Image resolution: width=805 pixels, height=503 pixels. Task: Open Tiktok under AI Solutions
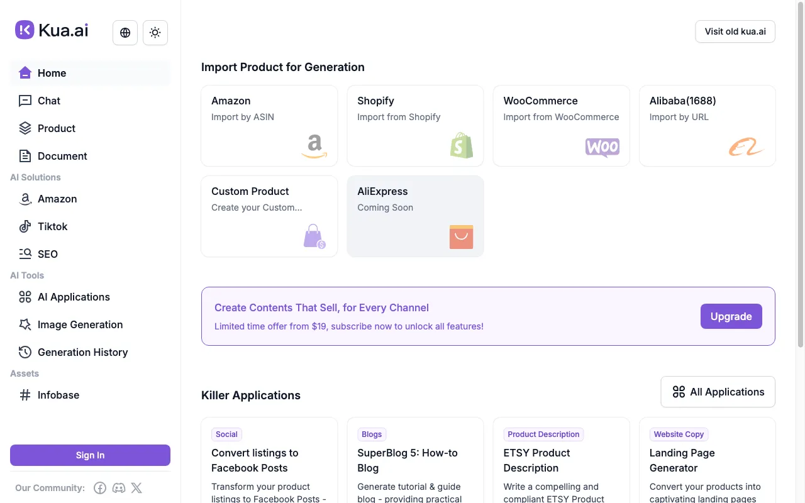coord(52,226)
